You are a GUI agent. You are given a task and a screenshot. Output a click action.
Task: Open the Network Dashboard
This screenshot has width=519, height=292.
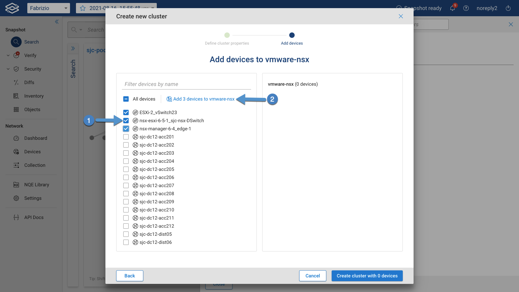click(x=35, y=138)
